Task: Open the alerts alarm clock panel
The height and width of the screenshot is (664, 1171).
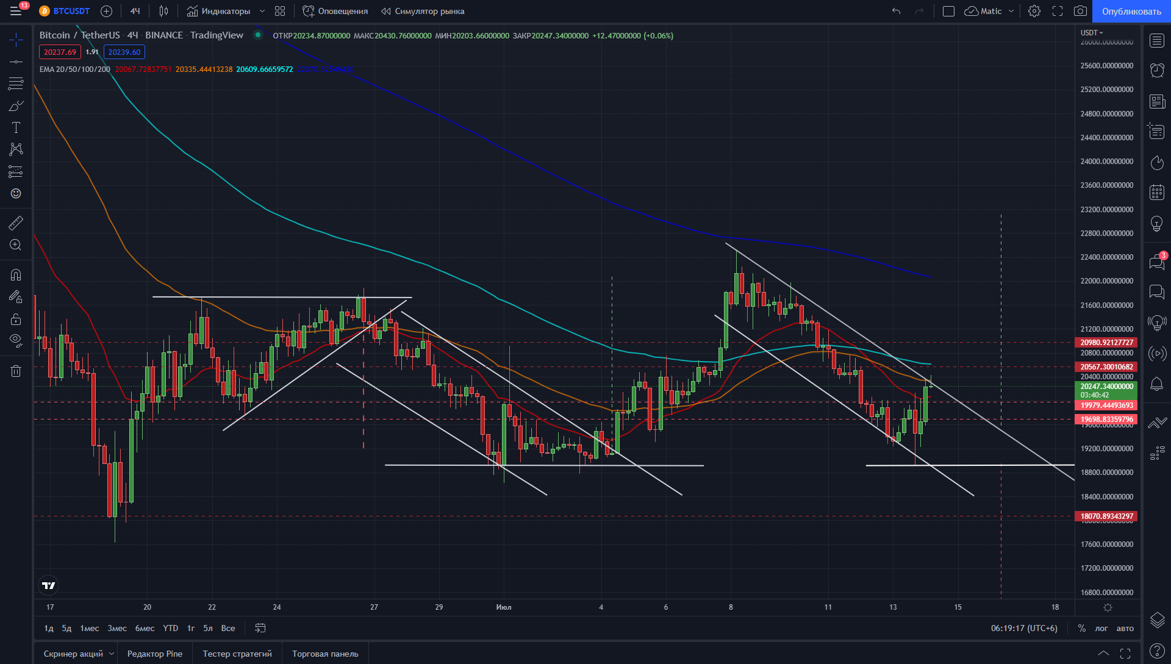Action: pyautogui.click(x=1157, y=71)
